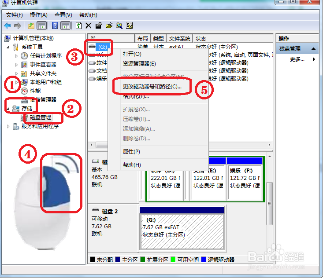The width and height of the screenshot is (323, 278).
Task: Click the Delete X toolbar icon
Action: [89, 26]
